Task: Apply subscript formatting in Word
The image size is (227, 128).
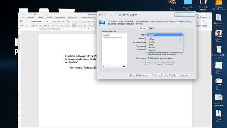Action: point(49,25)
